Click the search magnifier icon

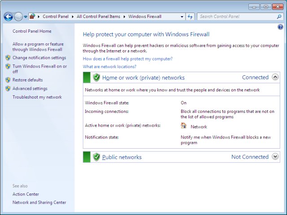point(279,17)
